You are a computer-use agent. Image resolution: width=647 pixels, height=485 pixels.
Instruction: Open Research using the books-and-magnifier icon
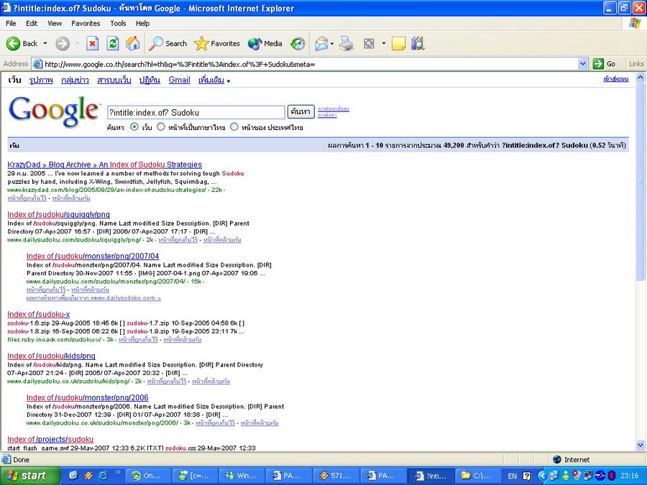coord(418,43)
